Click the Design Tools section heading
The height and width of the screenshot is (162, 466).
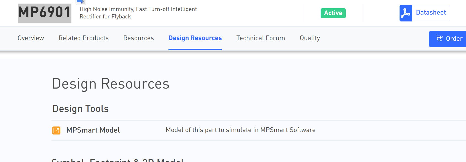(81, 109)
